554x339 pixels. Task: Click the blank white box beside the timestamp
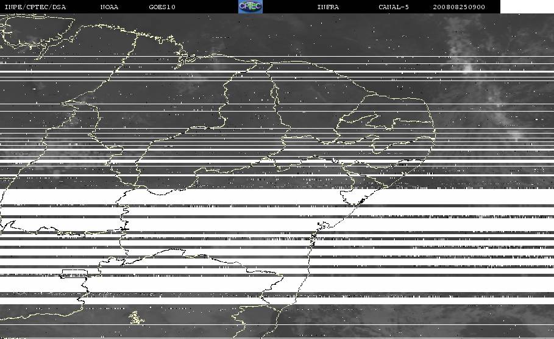tap(527, 6)
